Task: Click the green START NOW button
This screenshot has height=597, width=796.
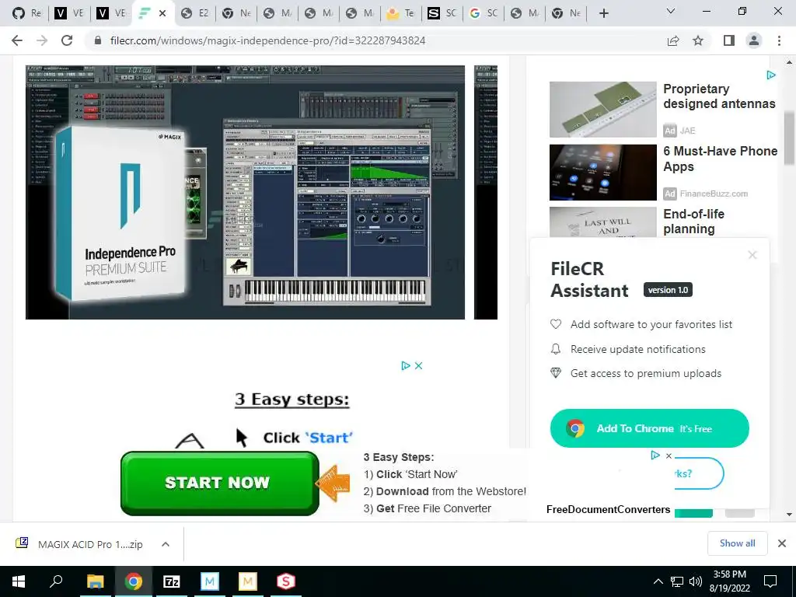Action: point(220,484)
